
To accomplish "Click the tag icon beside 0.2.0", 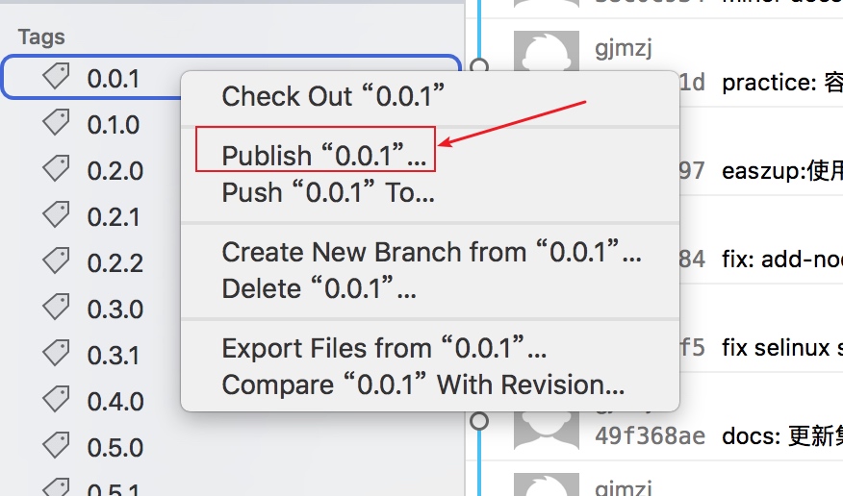I will pos(57,169).
